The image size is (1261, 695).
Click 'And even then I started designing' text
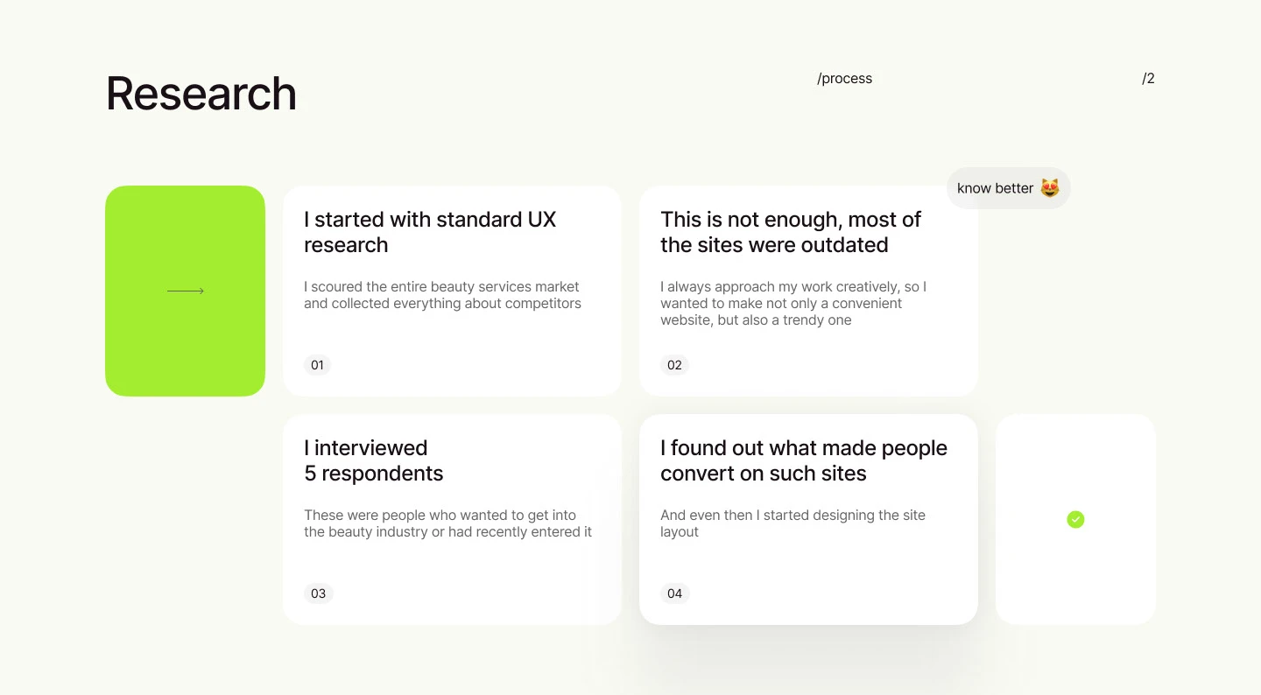(793, 523)
